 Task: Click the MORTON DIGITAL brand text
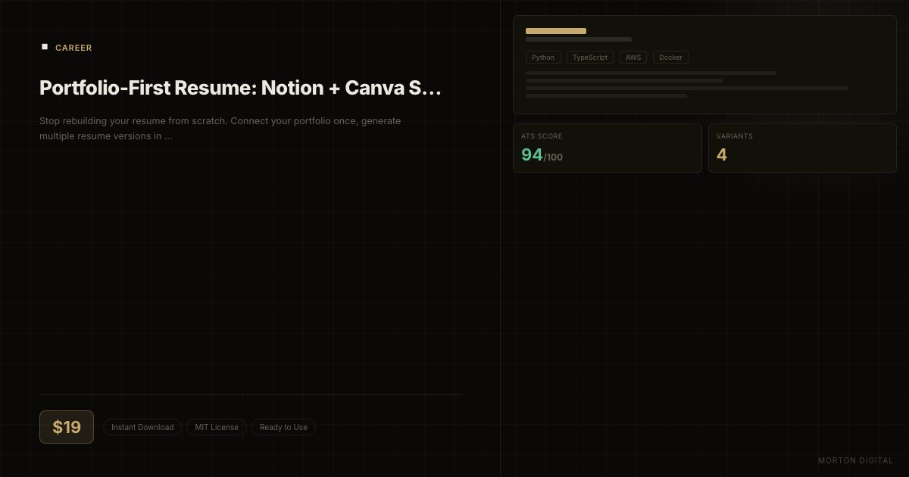[856, 460]
